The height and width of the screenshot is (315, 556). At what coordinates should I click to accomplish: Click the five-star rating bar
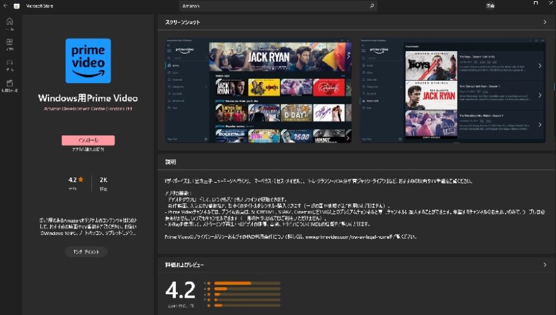tap(247, 283)
